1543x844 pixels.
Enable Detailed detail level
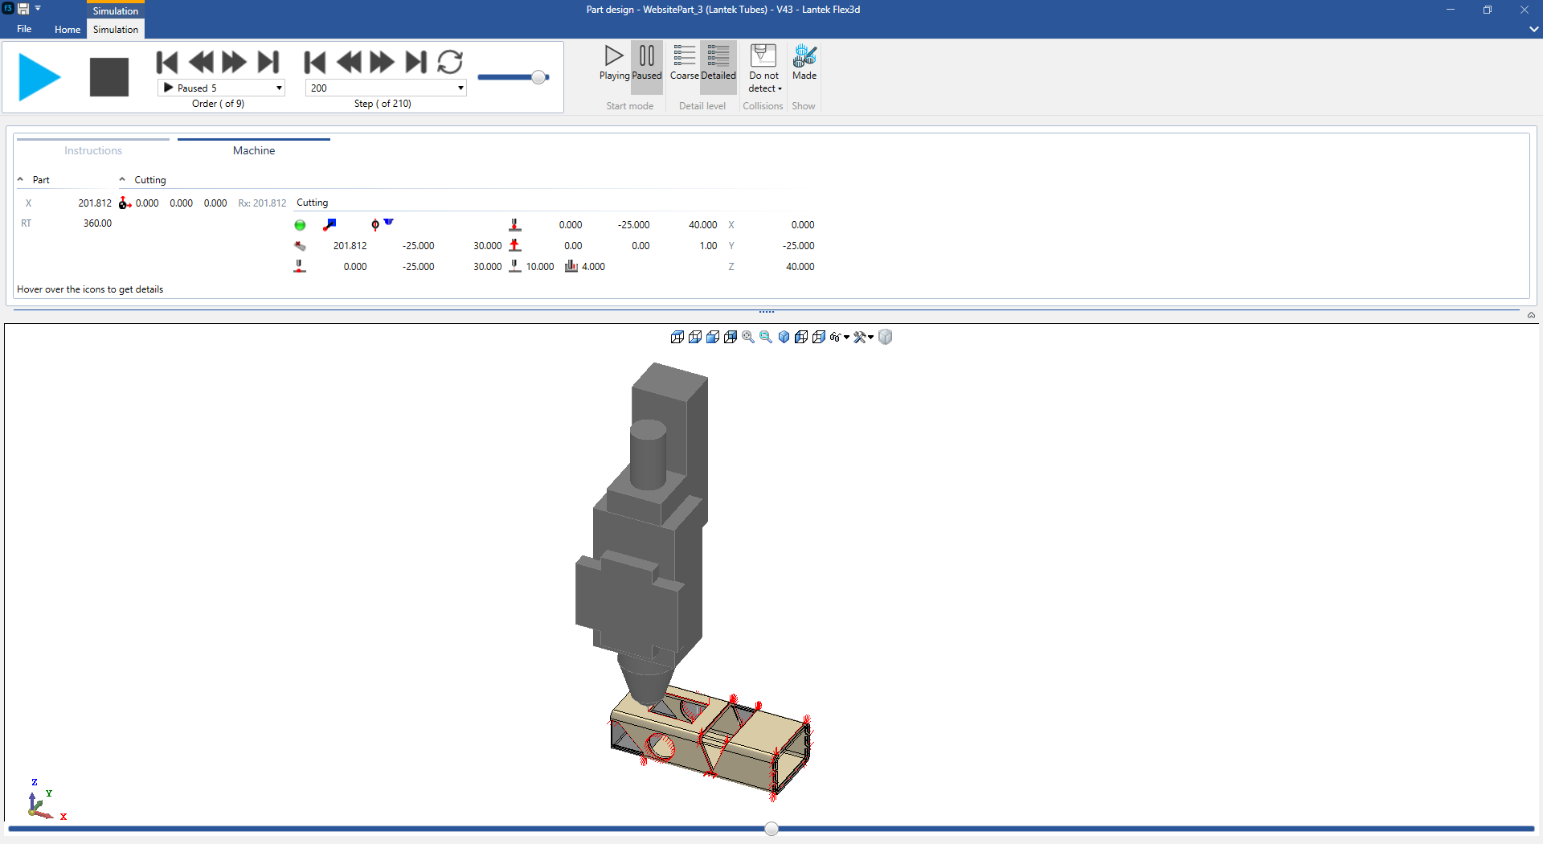pos(718,64)
